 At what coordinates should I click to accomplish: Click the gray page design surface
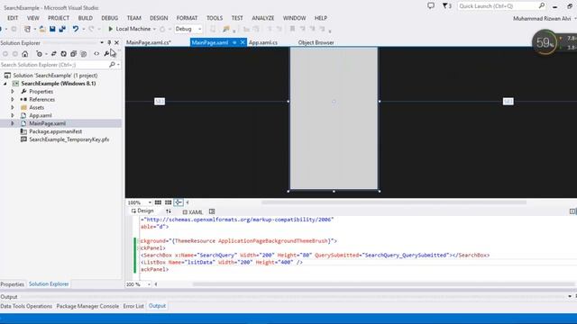coord(334,118)
